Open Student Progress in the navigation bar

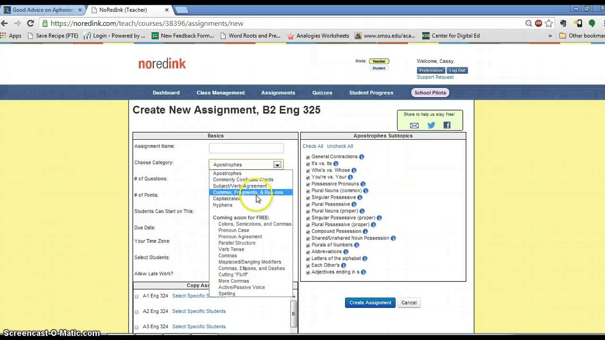[371, 93]
